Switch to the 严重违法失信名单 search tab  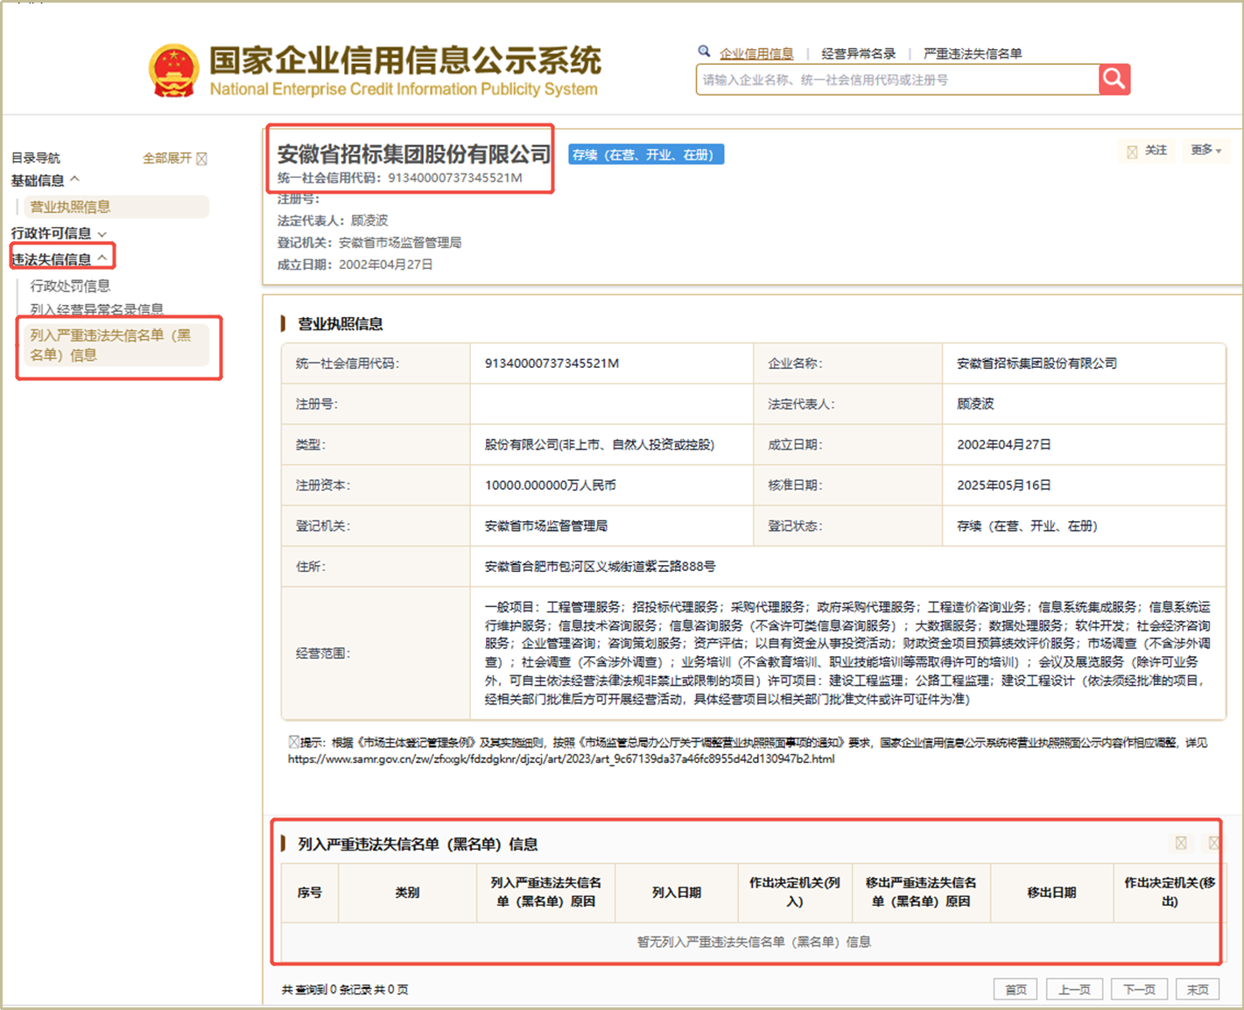point(973,53)
